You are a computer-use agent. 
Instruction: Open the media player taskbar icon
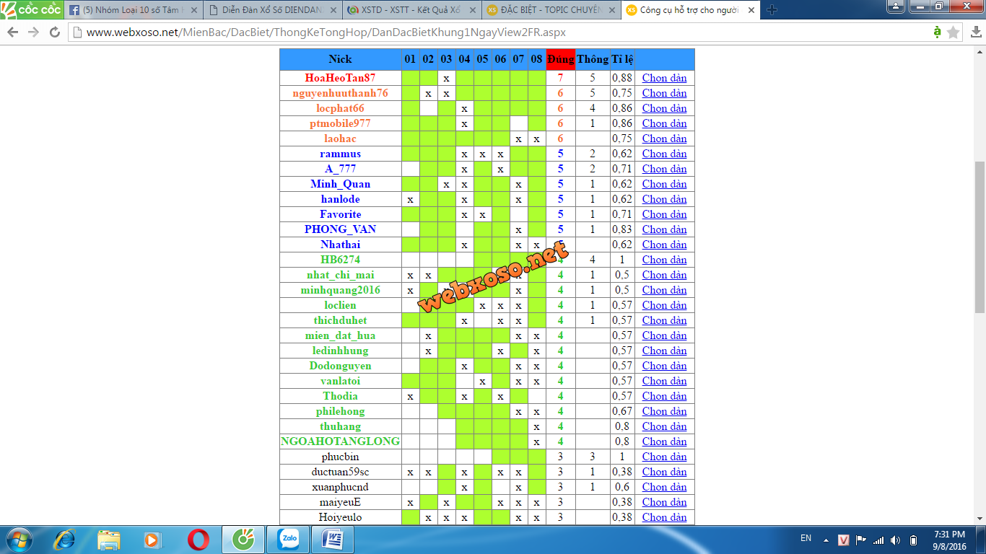coord(152,540)
